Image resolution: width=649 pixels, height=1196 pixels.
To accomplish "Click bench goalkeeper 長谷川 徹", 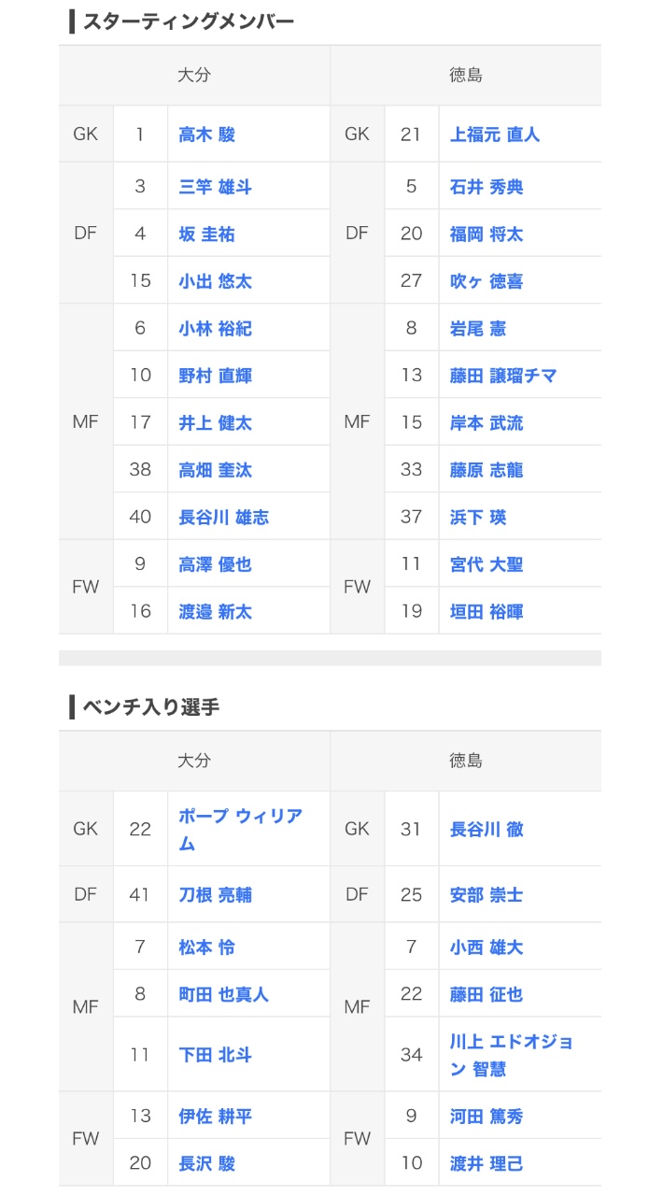I will (x=487, y=829).
